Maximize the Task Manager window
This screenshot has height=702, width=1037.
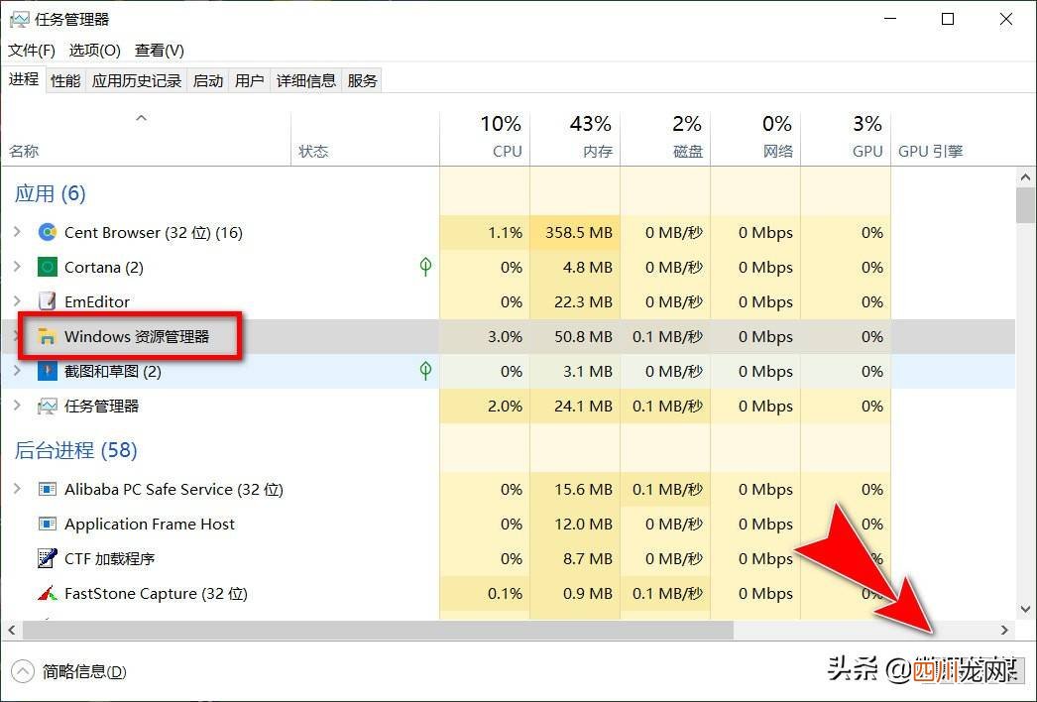[x=948, y=19]
